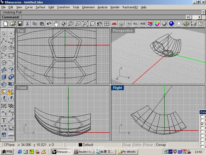206x155 pixels.
Task: Click the Undo arrow icon in the toolbar
Action: [49, 24]
